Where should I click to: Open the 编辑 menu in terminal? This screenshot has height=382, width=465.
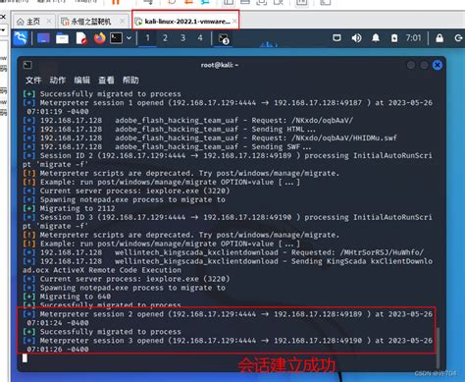tap(81, 80)
